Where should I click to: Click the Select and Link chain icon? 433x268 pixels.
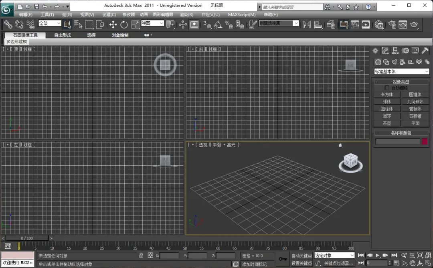click(8, 24)
